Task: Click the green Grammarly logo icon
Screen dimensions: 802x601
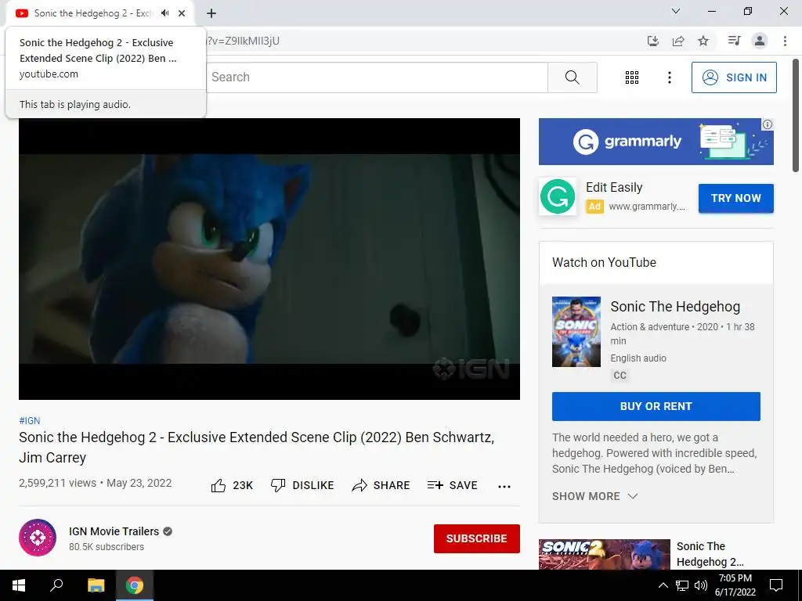Action: 558,196
